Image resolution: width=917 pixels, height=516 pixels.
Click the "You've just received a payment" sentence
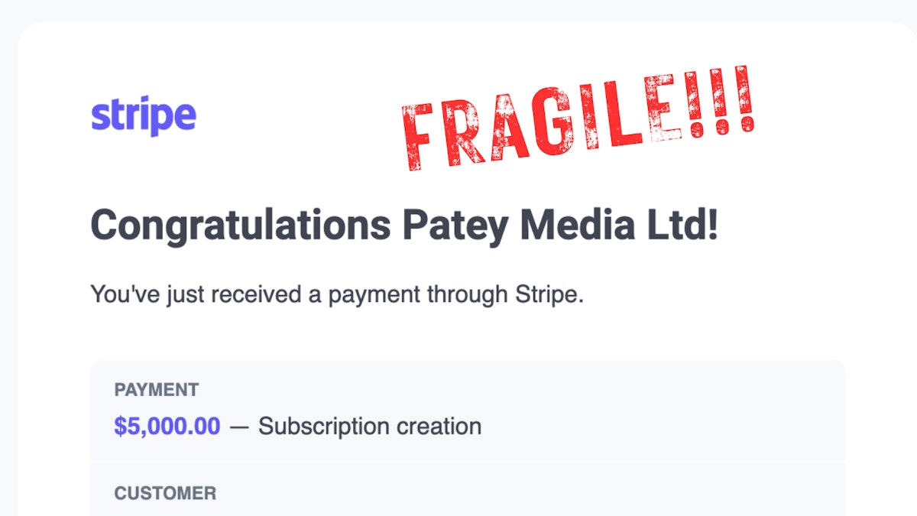tap(337, 294)
